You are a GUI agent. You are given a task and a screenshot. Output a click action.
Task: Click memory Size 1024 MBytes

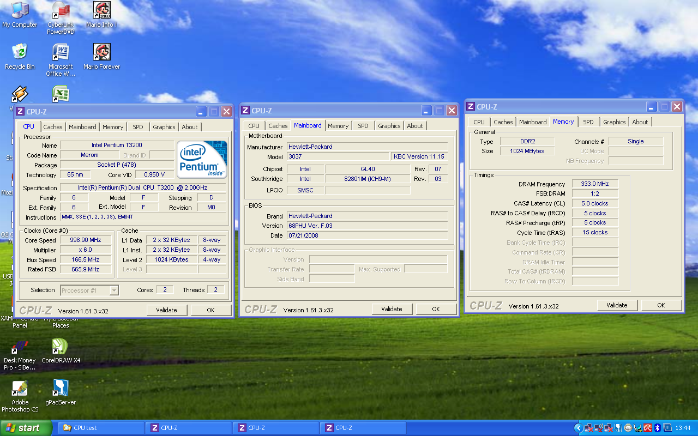point(527,152)
